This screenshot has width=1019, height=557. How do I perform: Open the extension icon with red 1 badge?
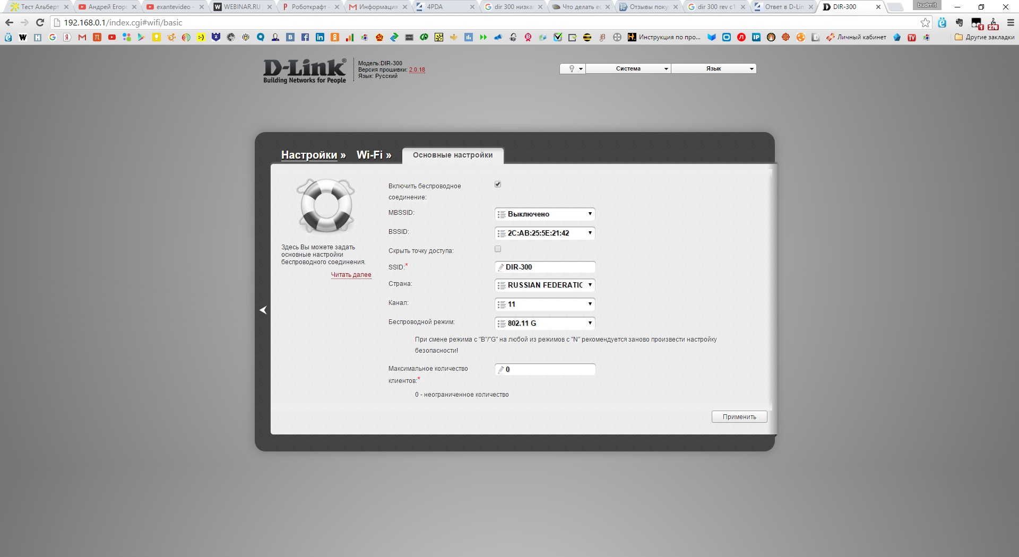point(977,23)
